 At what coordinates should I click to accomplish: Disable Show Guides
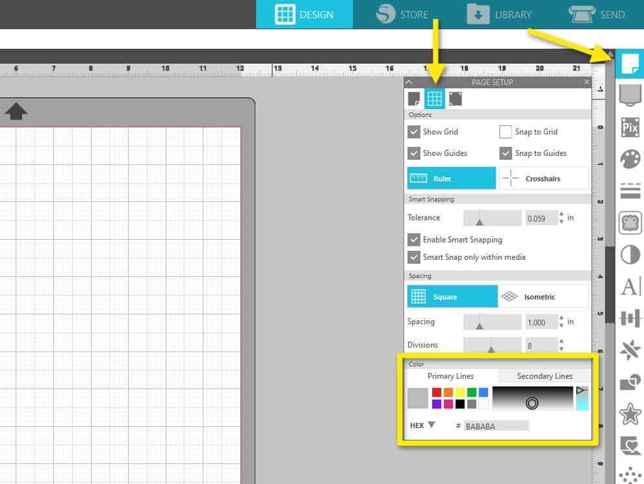click(x=415, y=153)
